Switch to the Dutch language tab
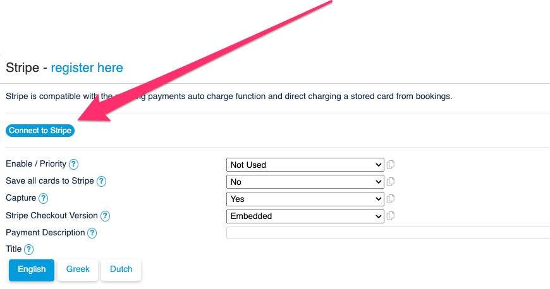This screenshot has height=289, width=550. [121, 269]
